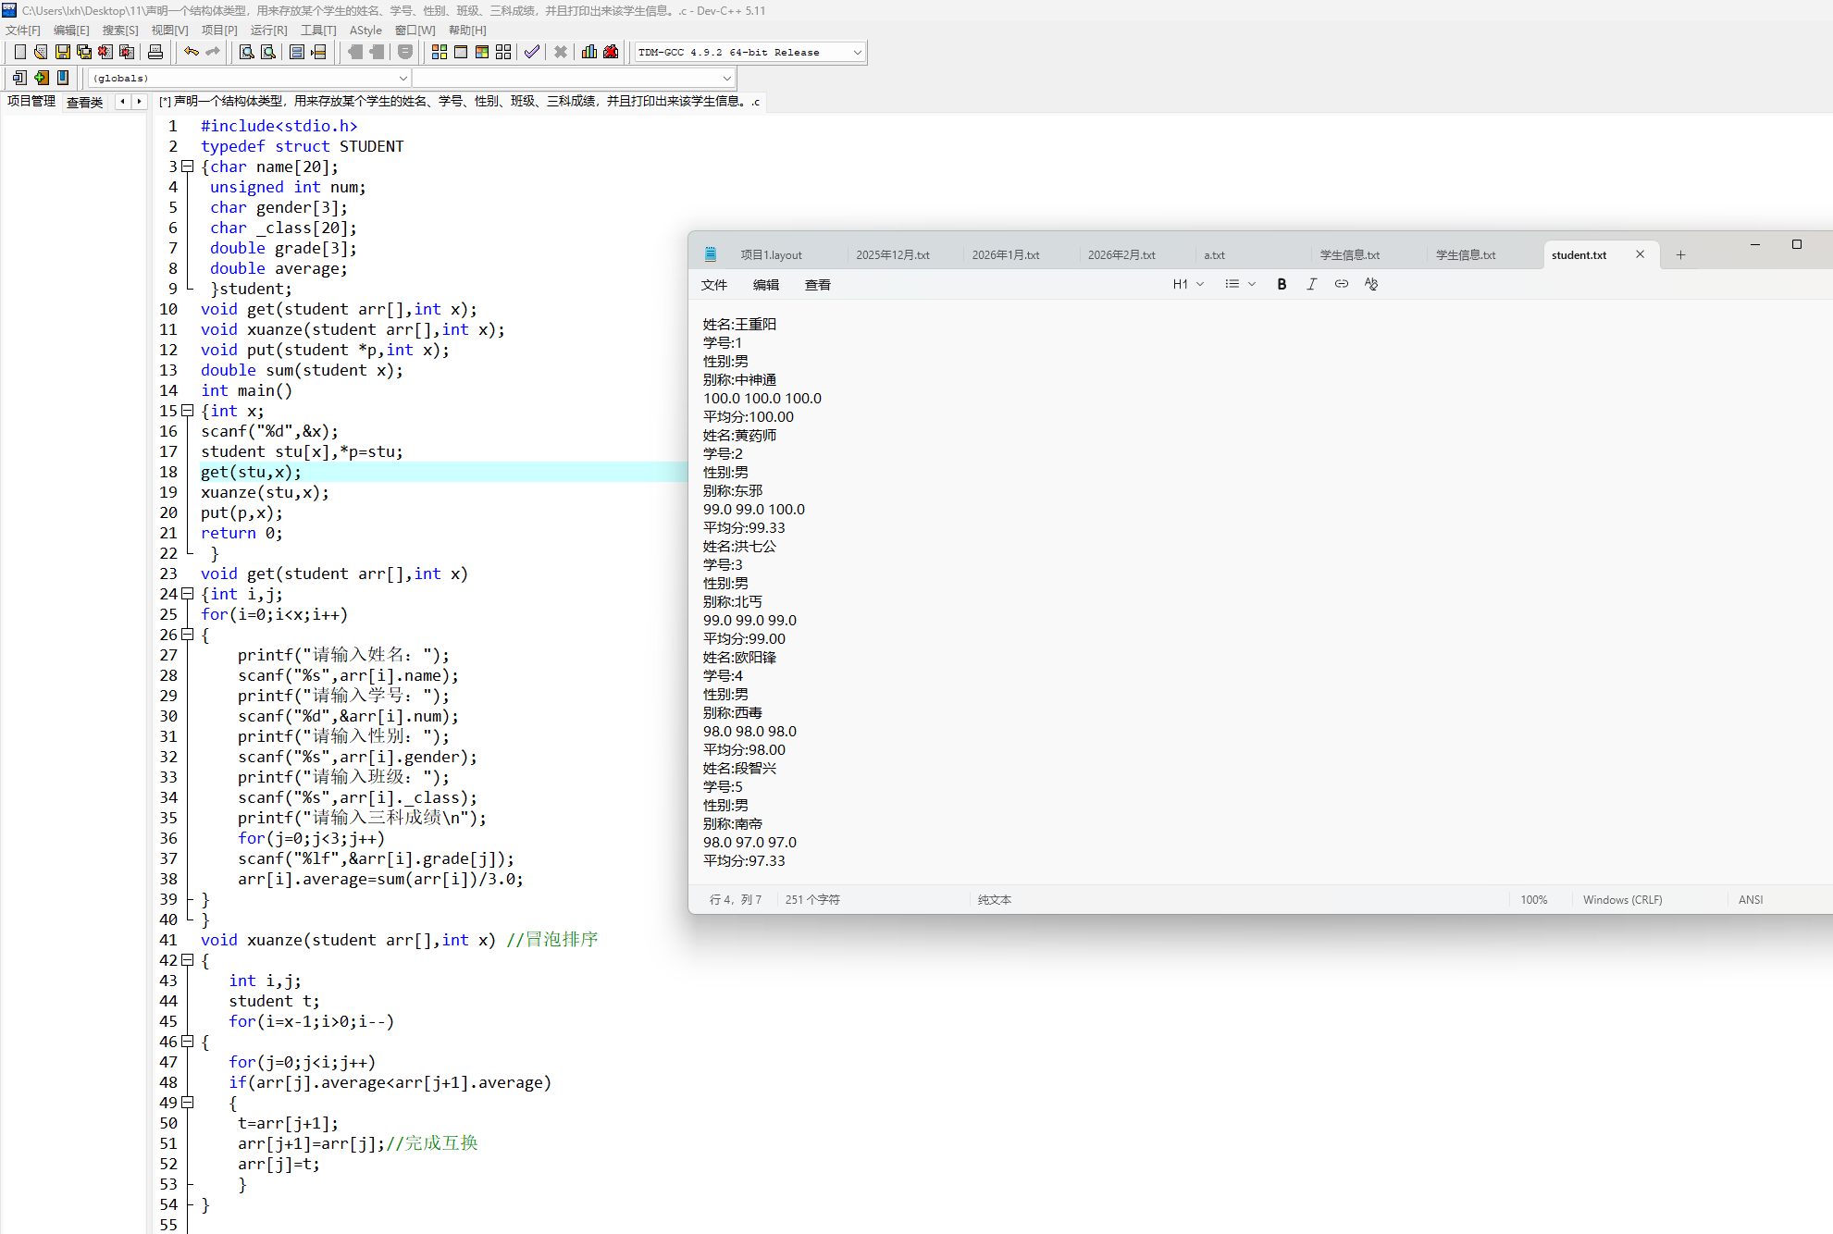Open the H1 heading dropdown in Notepad
Screen dimensions: 1833x1234
point(1188,284)
